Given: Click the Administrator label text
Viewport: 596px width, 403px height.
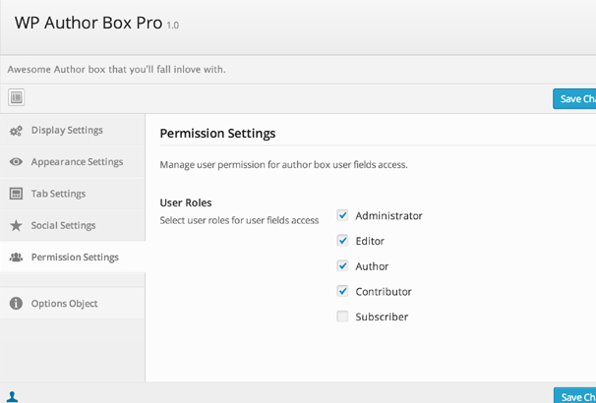Looking at the screenshot, I should (x=388, y=215).
